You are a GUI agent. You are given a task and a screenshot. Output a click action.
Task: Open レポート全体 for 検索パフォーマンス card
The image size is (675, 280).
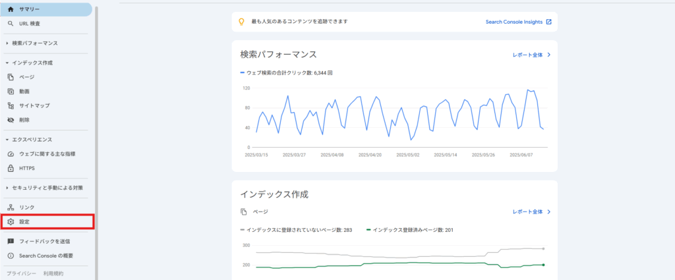tap(531, 55)
